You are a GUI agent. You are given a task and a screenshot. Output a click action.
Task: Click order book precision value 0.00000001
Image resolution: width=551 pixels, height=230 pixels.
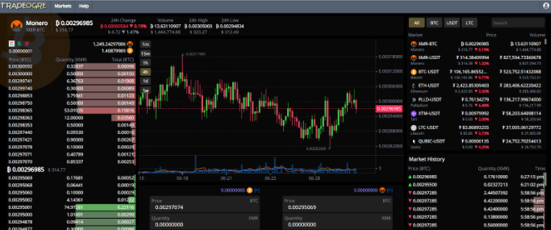coord(21,51)
